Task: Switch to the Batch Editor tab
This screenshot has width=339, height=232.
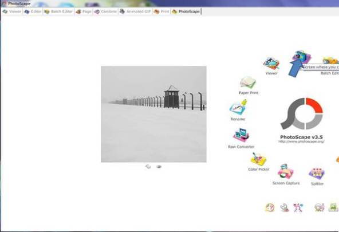Action: pyautogui.click(x=58, y=11)
